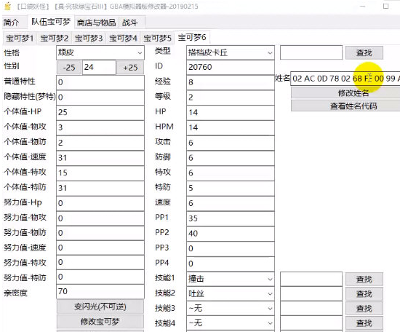Click the 个体值-速度 field
The height and width of the screenshot is (332, 400).
tap(100, 157)
